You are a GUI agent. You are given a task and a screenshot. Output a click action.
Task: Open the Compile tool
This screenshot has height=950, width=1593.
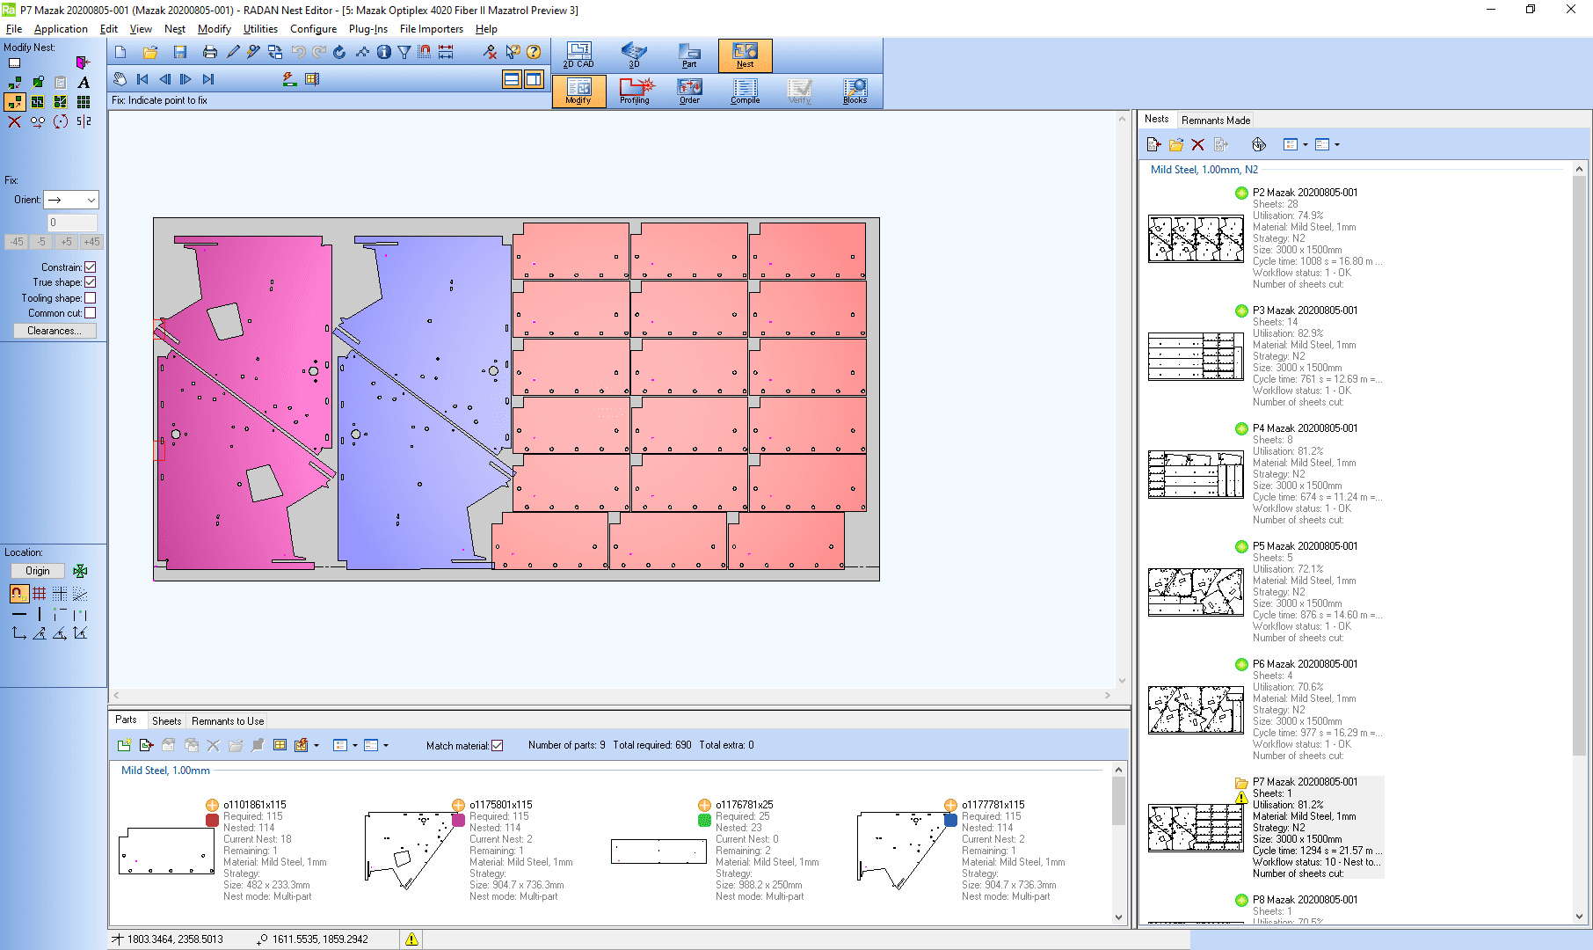744,91
